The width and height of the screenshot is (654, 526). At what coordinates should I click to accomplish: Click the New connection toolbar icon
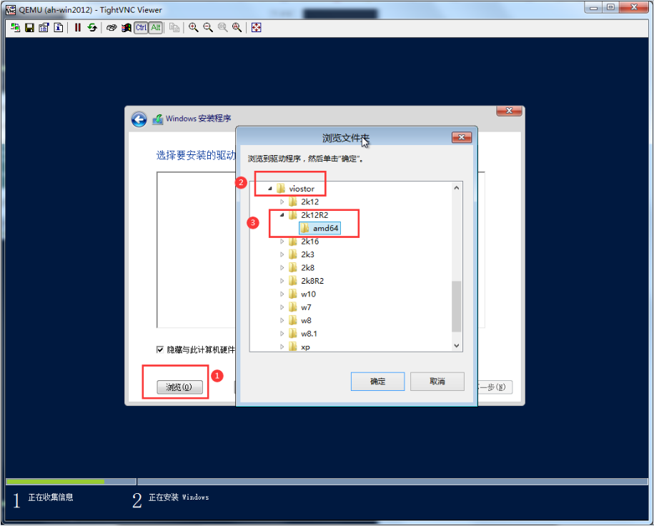(x=14, y=28)
